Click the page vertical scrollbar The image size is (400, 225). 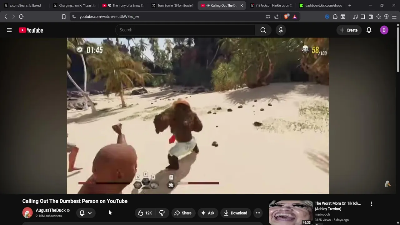click(398, 50)
